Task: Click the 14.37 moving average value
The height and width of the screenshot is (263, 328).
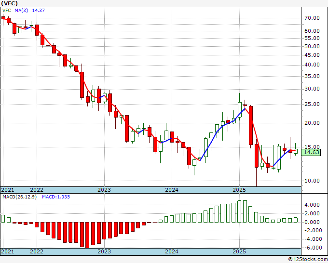Action: pos(38,10)
